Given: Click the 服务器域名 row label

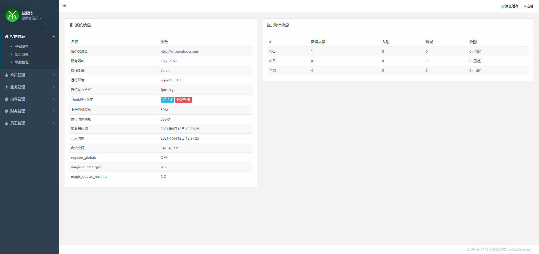Looking at the screenshot, I should [79, 52].
